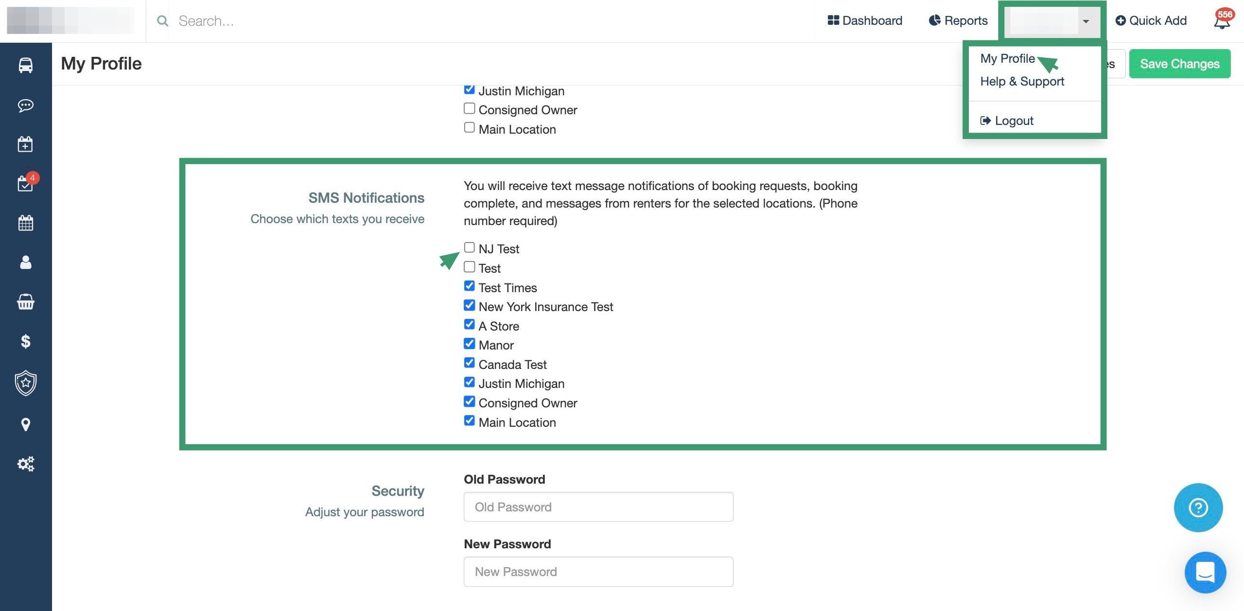1244x611 pixels.
Task: Choose Help & Support menu entry
Action: tap(1022, 81)
